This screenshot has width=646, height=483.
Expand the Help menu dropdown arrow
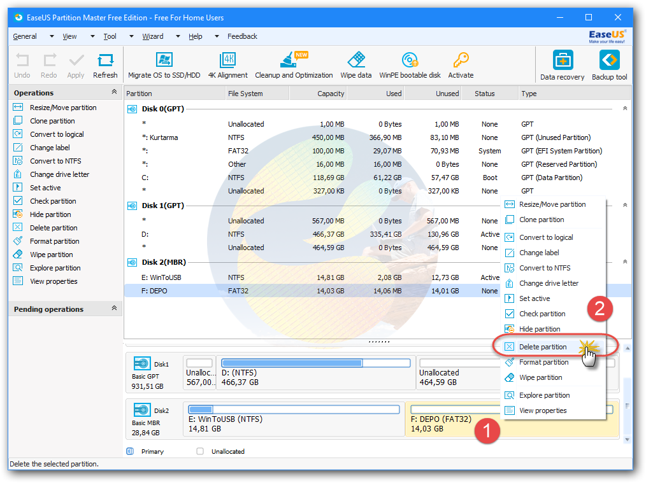coord(217,37)
